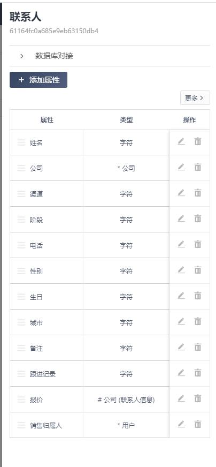
Task: Click the drag handle of 姓名 row
Action: [x=21, y=142]
